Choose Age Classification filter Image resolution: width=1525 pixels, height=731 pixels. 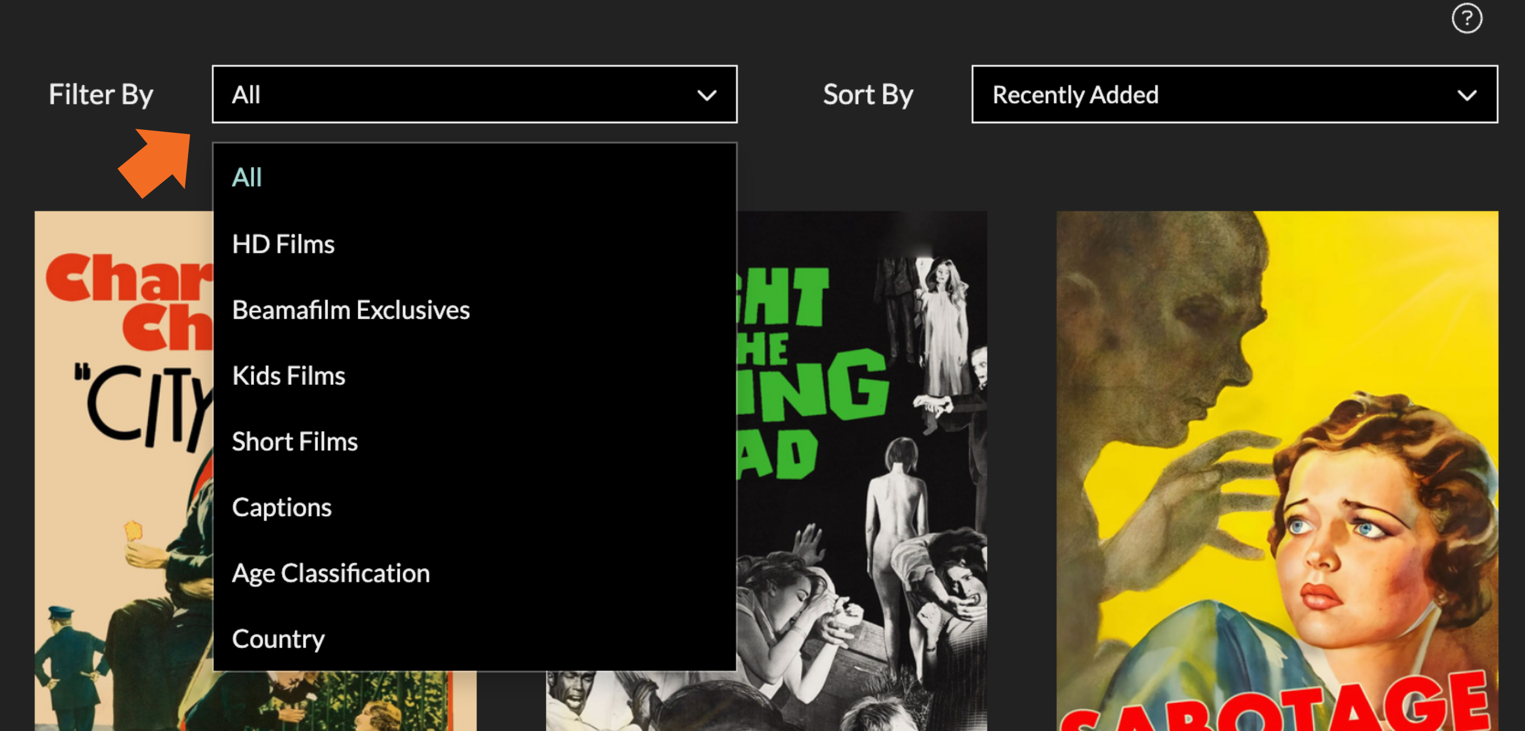(331, 572)
